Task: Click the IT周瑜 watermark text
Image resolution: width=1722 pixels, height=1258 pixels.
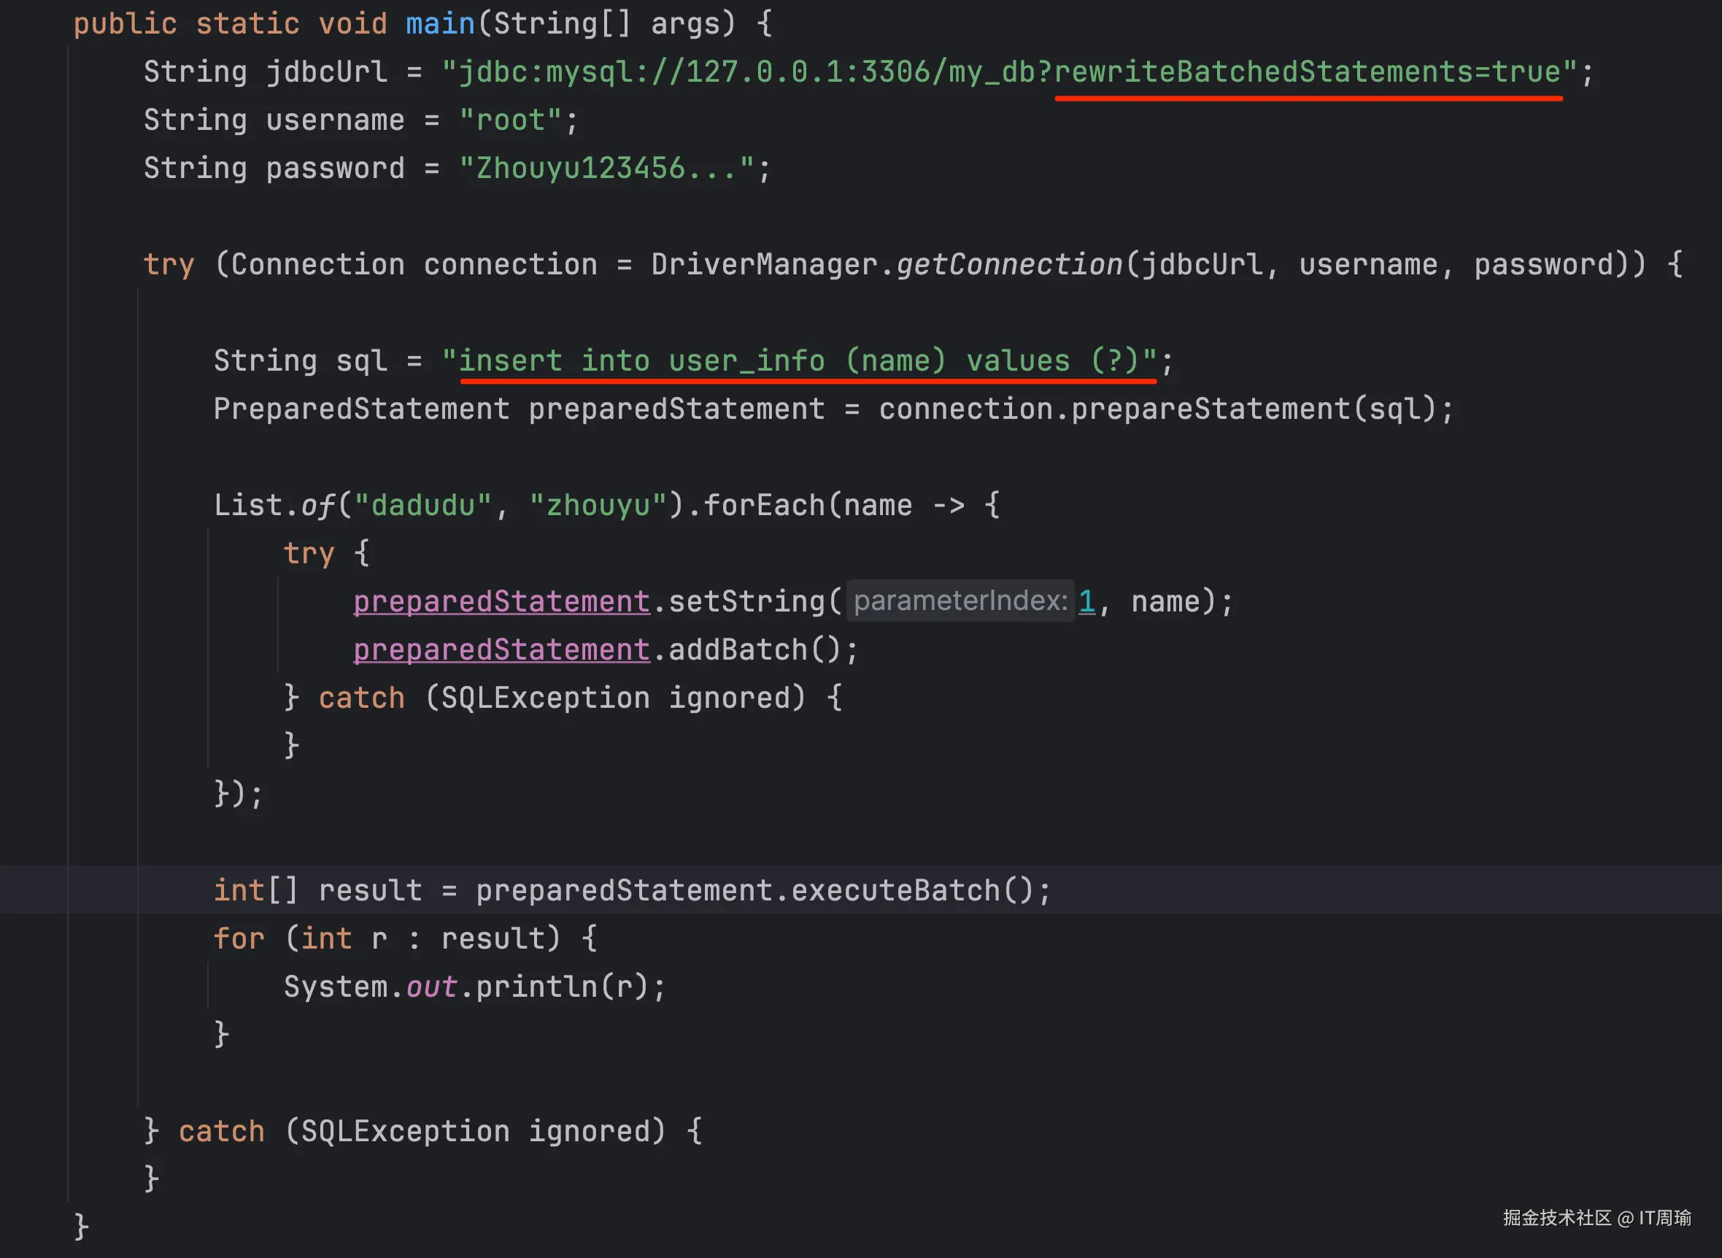Action: (1664, 1218)
